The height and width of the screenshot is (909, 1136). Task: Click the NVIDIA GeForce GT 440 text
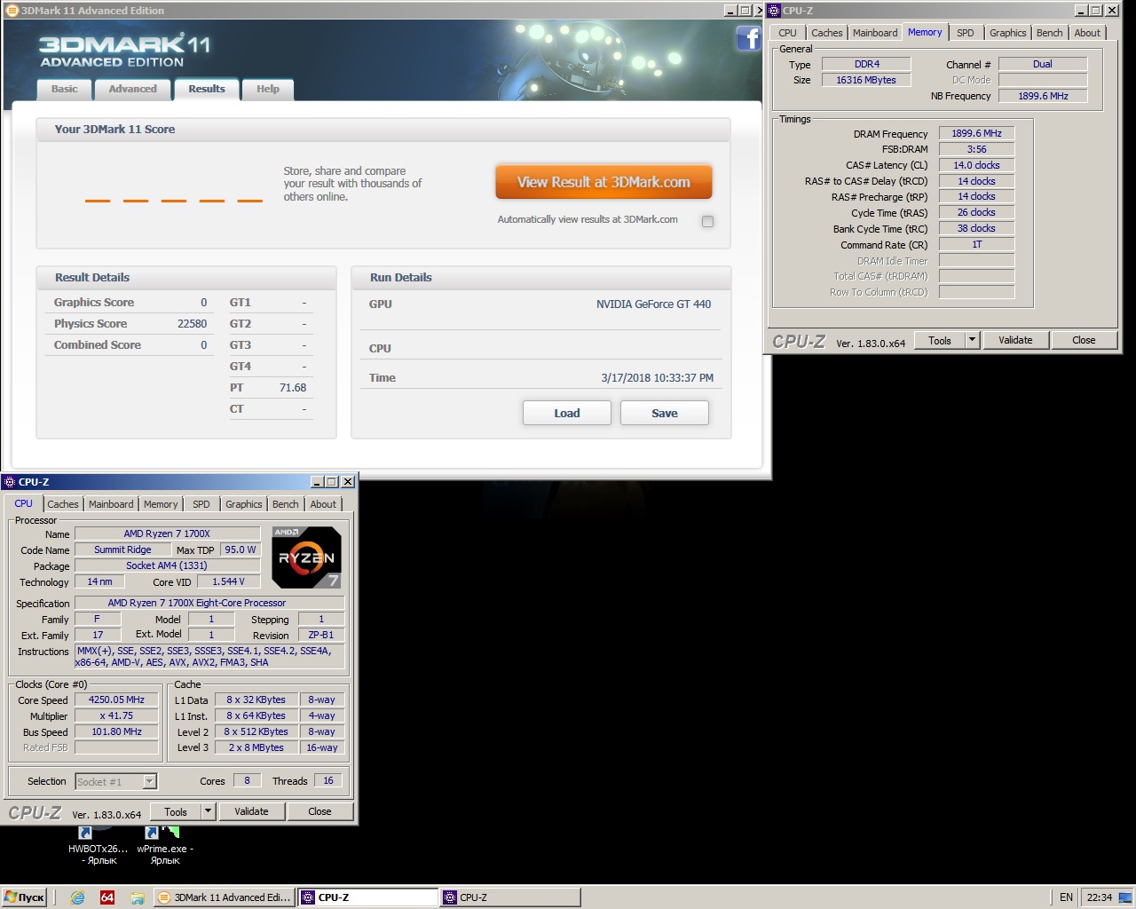[653, 304]
